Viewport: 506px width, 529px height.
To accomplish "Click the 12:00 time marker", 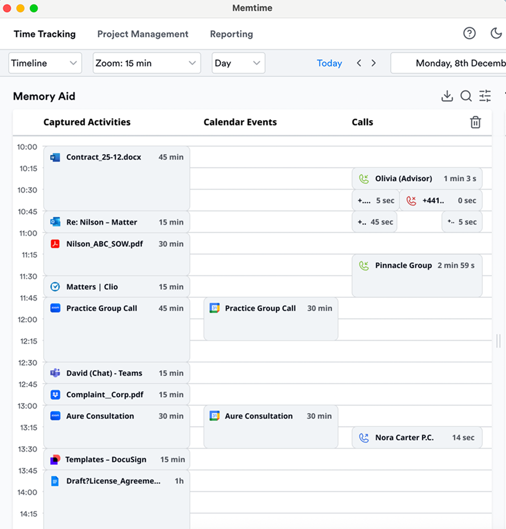I will coord(27,319).
